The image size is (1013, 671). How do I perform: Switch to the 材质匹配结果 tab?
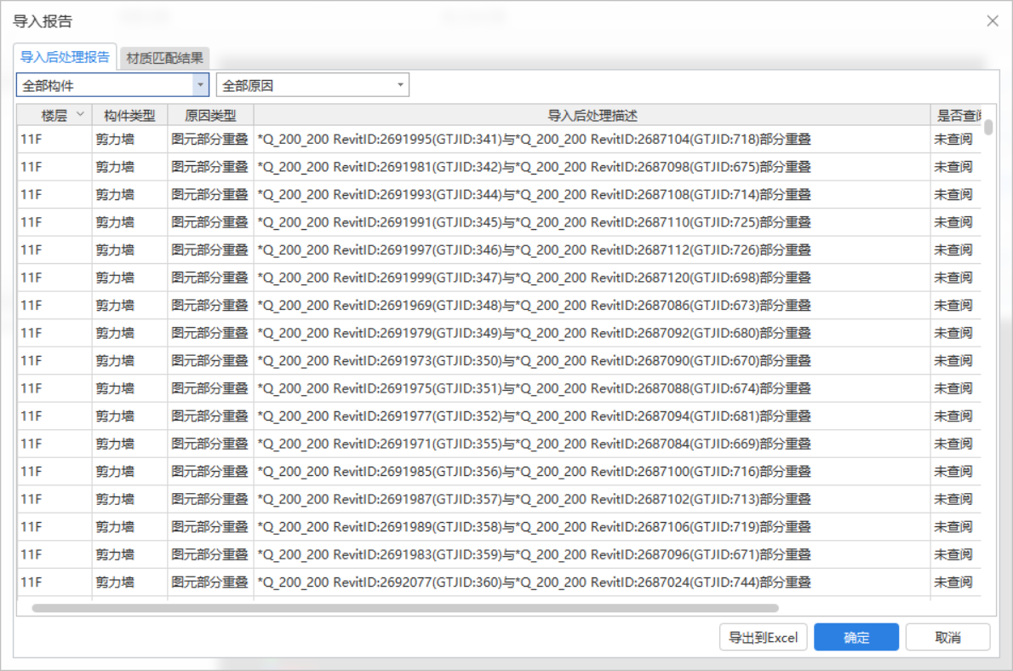pyautogui.click(x=165, y=58)
